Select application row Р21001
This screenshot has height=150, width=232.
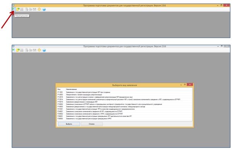click(x=125, y=109)
